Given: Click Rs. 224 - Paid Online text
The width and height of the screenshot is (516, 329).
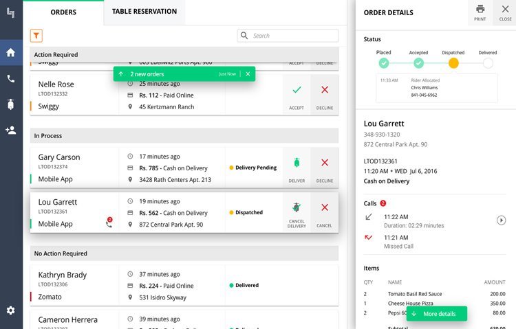Looking at the screenshot, I should 166,286.
